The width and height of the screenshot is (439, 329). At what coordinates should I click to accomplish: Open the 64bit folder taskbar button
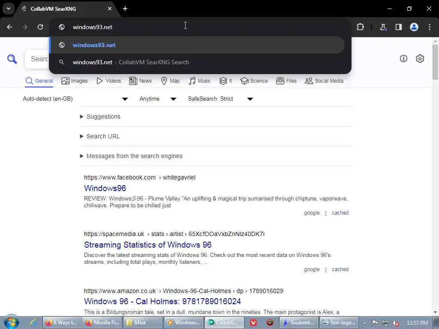point(142,323)
